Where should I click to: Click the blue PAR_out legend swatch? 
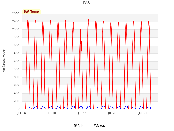(89, 126)
